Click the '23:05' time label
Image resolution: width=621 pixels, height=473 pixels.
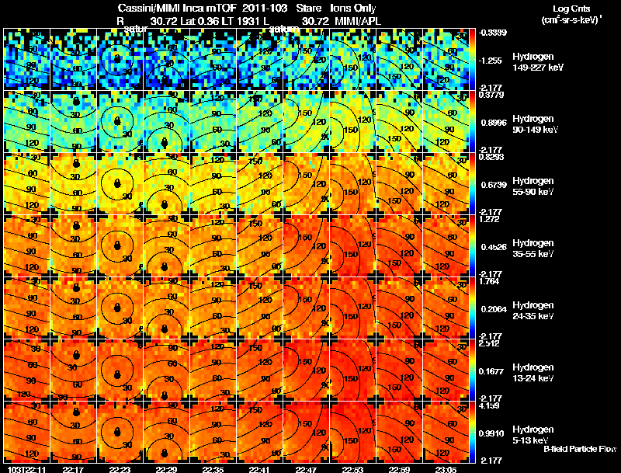click(x=446, y=469)
